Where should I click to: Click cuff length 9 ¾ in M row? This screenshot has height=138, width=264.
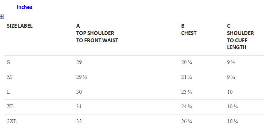(x=231, y=77)
